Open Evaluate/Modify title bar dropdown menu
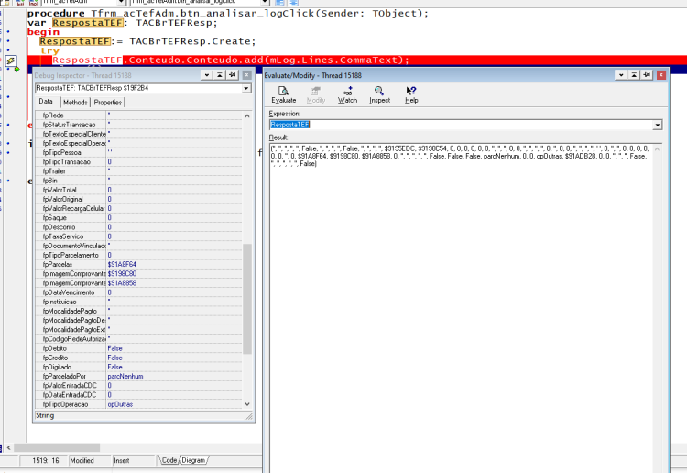This screenshot has width=687, height=473. [x=621, y=75]
